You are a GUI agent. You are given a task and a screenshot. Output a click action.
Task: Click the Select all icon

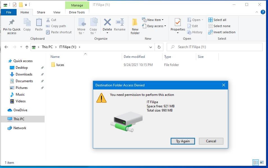[x=210, y=20]
